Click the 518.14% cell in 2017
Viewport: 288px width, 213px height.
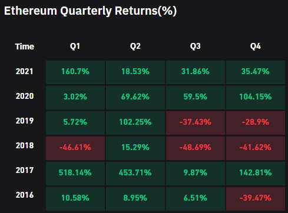(x=75, y=174)
